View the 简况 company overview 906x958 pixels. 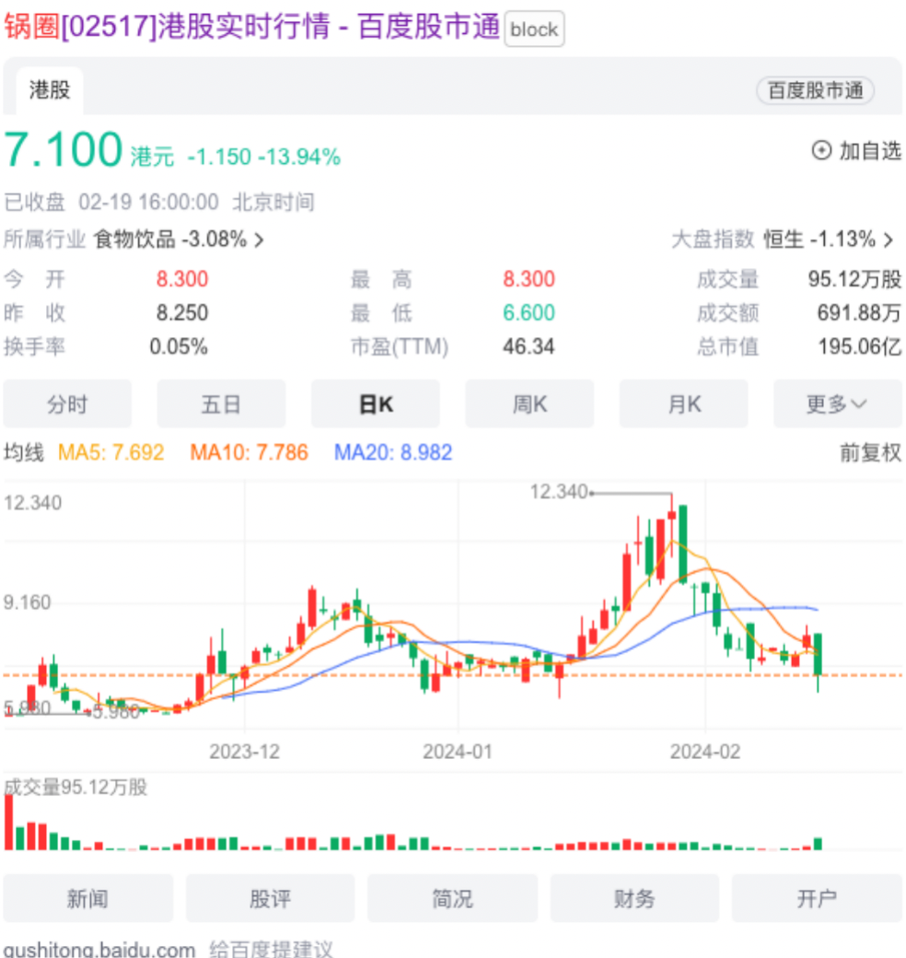(x=452, y=898)
